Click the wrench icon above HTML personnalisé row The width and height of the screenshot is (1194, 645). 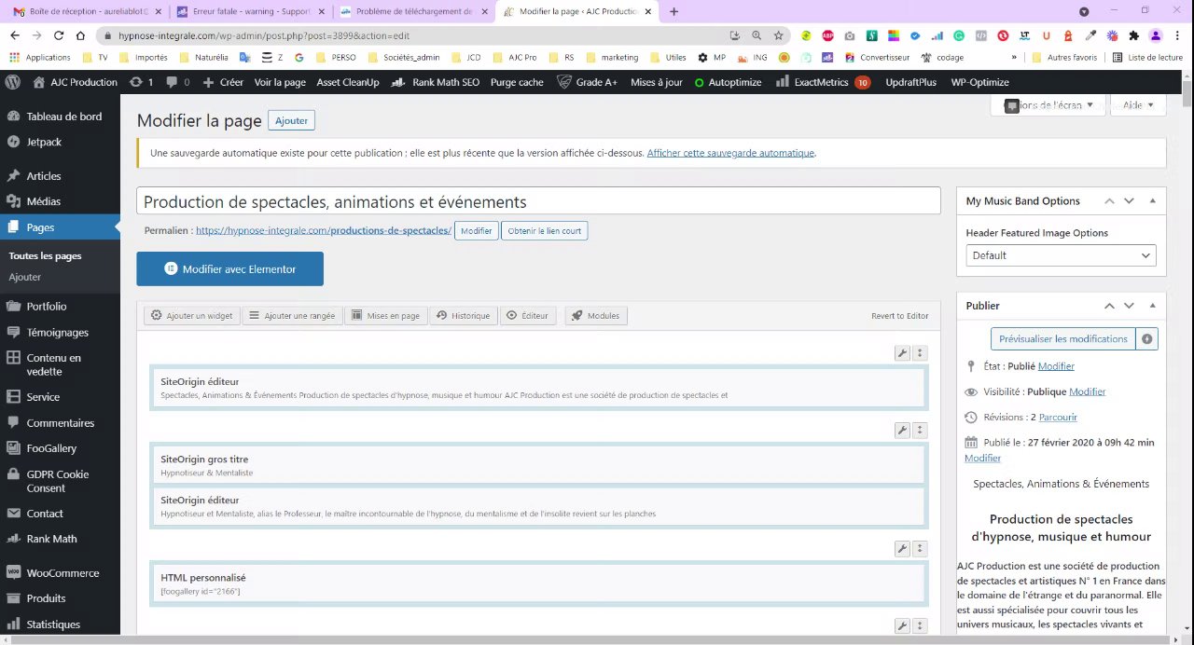point(902,548)
